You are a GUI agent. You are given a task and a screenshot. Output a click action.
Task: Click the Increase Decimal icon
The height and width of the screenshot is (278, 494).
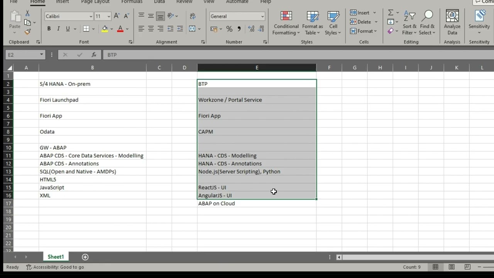pos(251,29)
